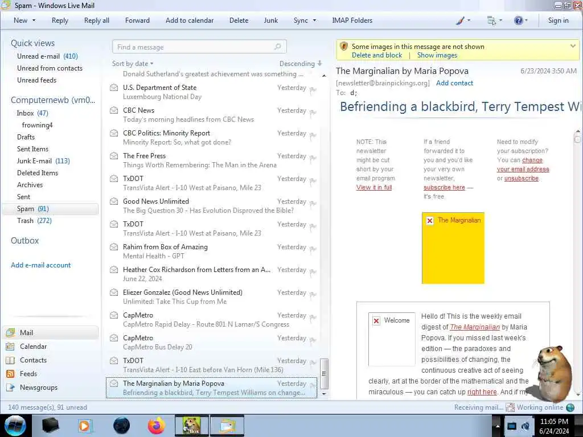This screenshot has width=583, height=437.
Task: Flag the Eliezer Gonzalez message
Action: [x=313, y=294]
